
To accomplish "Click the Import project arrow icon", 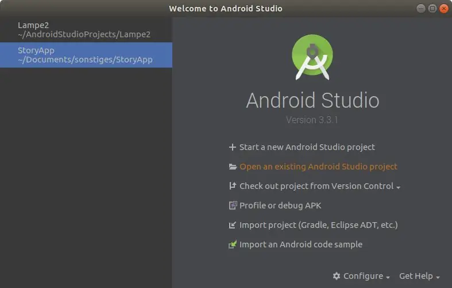I will pyautogui.click(x=233, y=225).
